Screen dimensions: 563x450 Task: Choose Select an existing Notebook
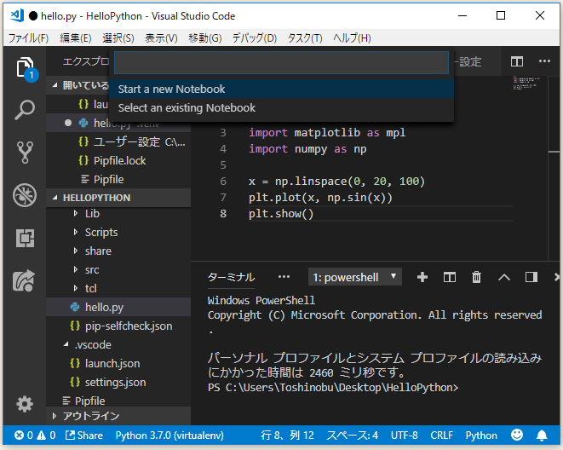click(281, 107)
